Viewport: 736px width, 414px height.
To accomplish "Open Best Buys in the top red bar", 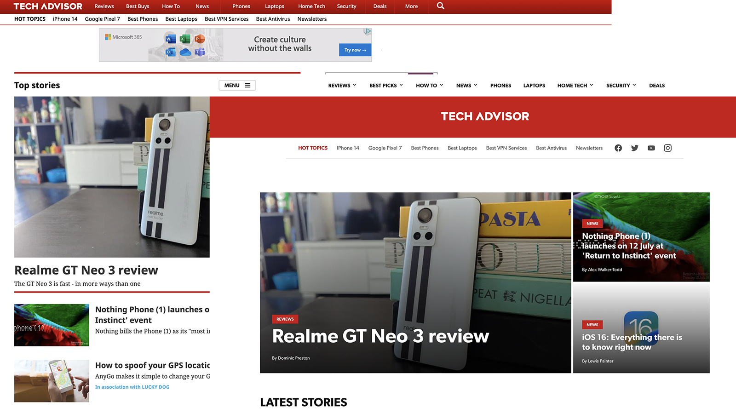I will (138, 6).
